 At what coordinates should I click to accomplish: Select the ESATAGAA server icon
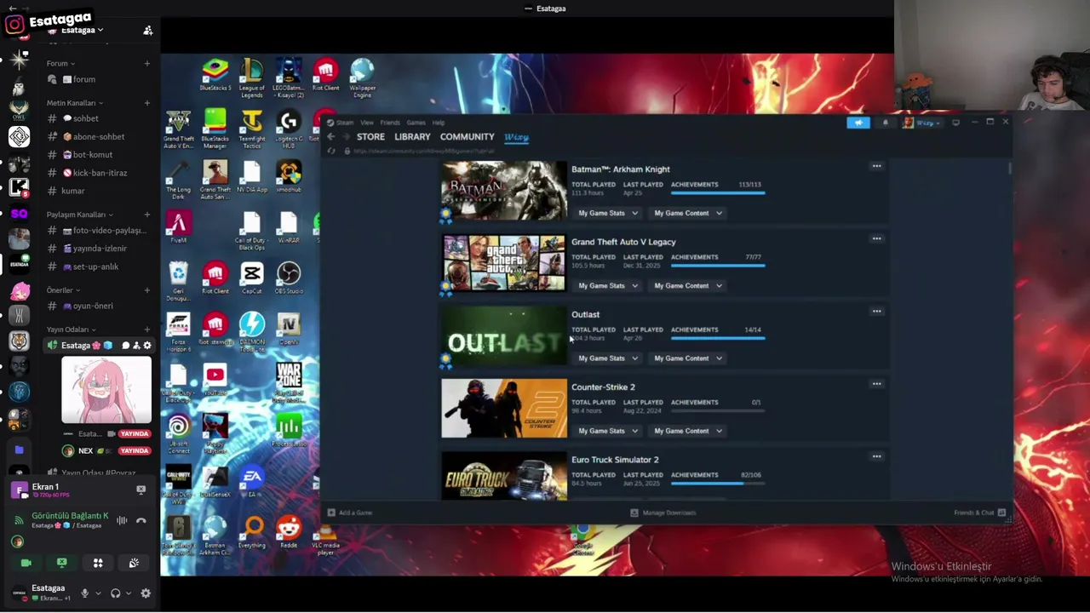19,264
